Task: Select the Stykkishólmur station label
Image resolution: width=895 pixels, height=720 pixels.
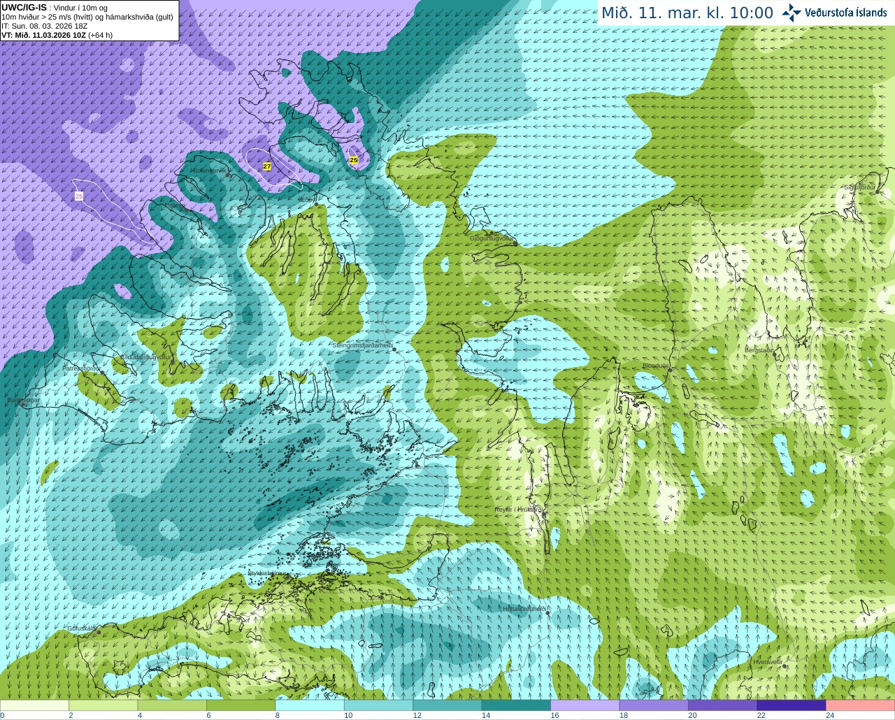Action: click(268, 573)
